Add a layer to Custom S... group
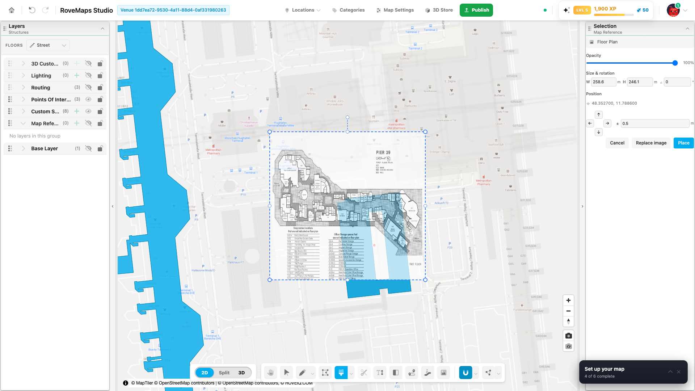Screen dimensions: 695x391 pos(77,111)
